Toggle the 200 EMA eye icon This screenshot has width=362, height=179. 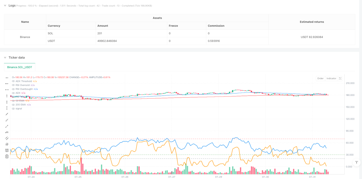tap(13, 105)
